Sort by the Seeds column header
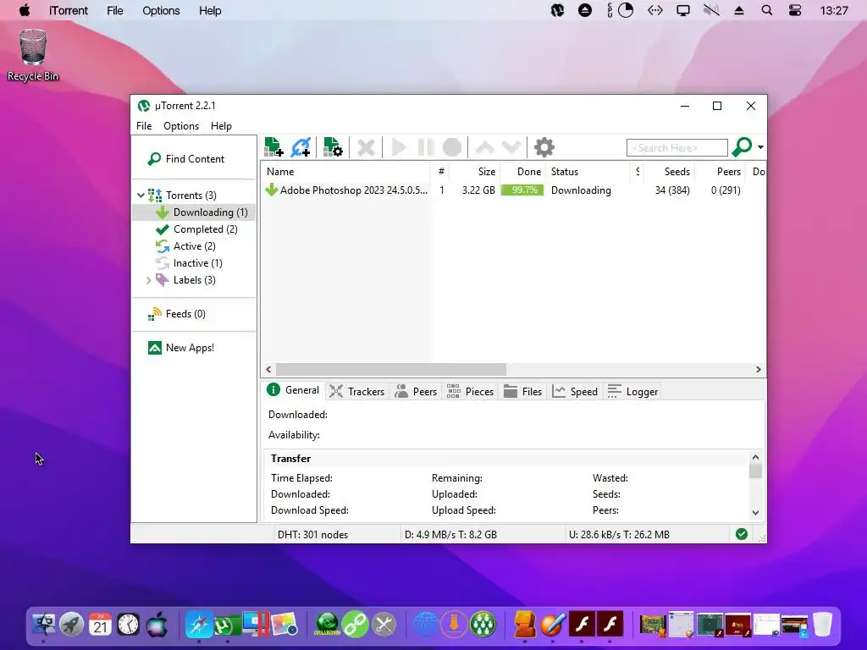This screenshot has width=867, height=650. [668, 172]
